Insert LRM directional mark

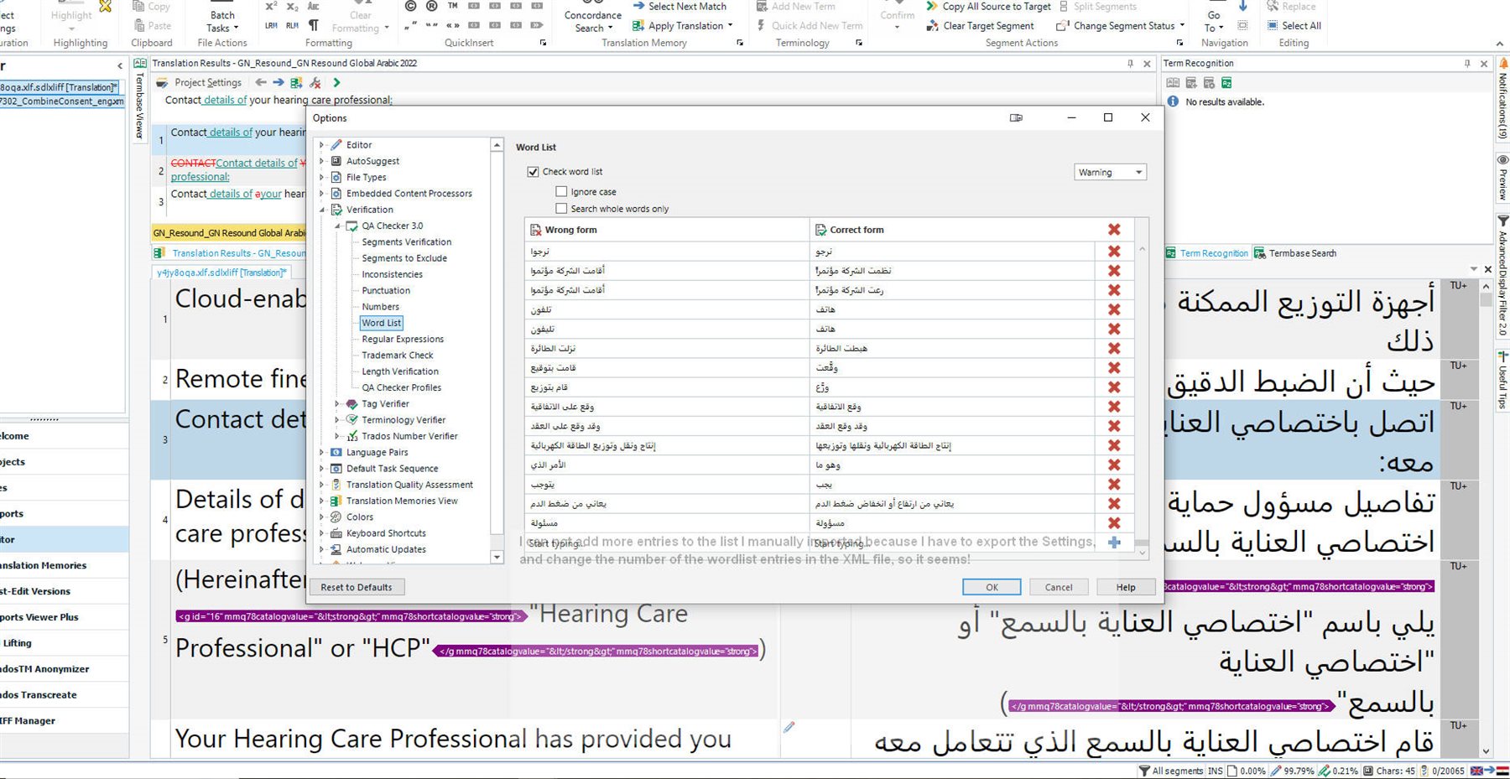point(271,25)
